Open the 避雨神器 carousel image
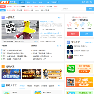94x94 pixels. pyautogui.click(x=20, y=30)
